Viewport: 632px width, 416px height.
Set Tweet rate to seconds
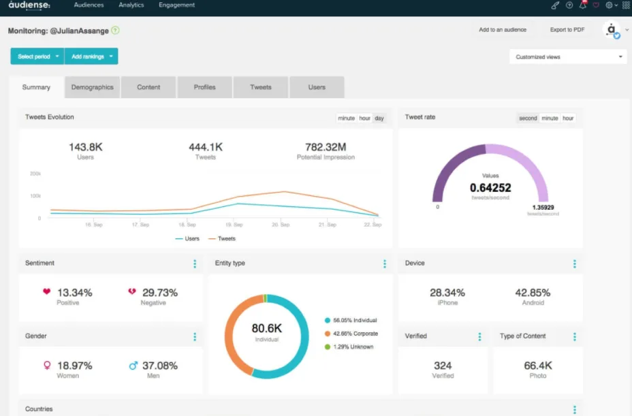(x=527, y=118)
